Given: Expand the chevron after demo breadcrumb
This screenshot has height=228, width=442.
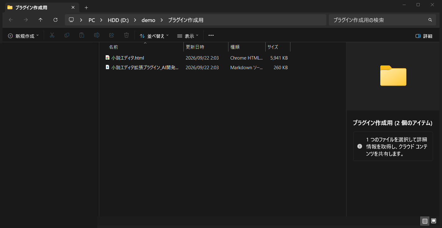Looking at the screenshot, I should pos(162,20).
